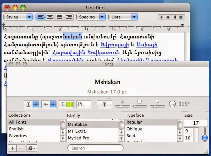Toggle the text shadow button
211x156 pixels.
pos(105,104)
